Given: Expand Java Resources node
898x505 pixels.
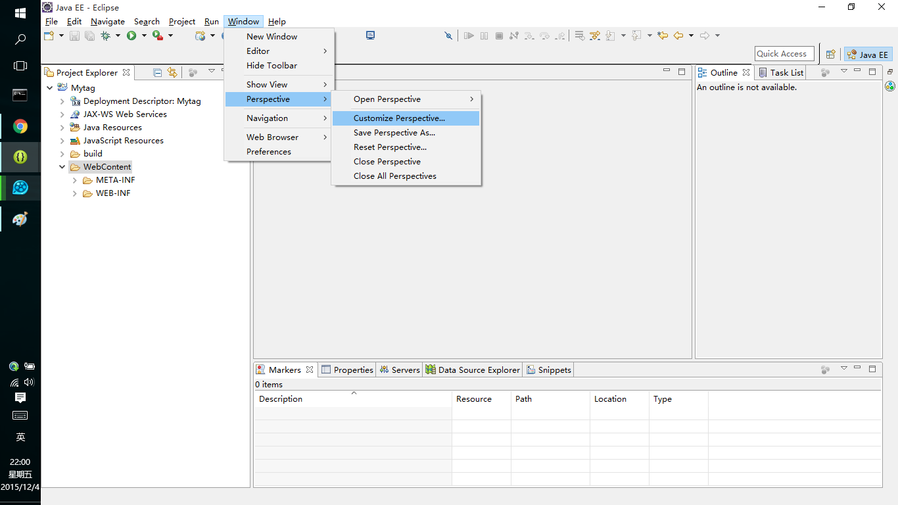Looking at the screenshot, I should [x=62, y=128].
